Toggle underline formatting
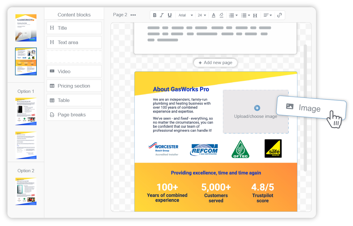The image size is (353, 226). 169,15
